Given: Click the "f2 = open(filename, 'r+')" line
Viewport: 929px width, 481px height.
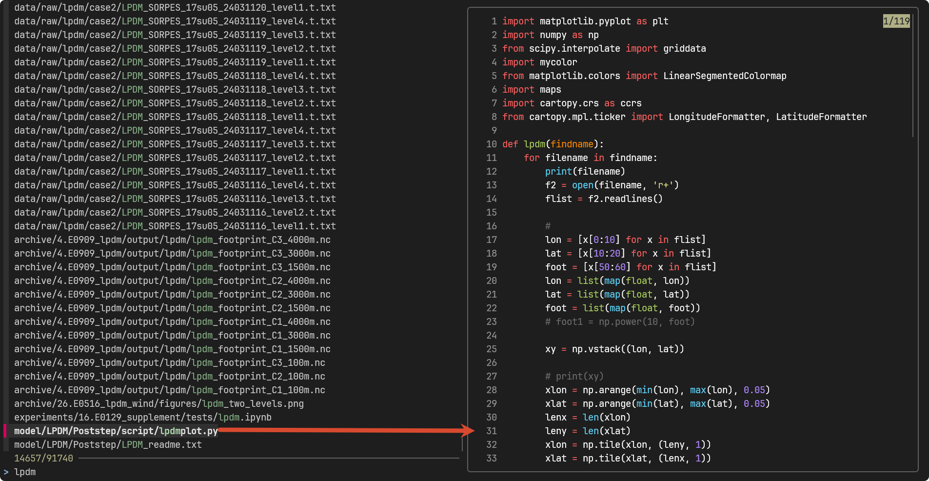Looking at the screenshot, I should pyautogui.click(x=612, y=185).
